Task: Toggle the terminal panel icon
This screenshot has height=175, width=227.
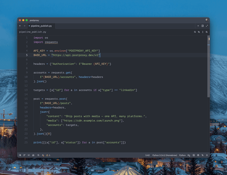Action: pos(194,155)
